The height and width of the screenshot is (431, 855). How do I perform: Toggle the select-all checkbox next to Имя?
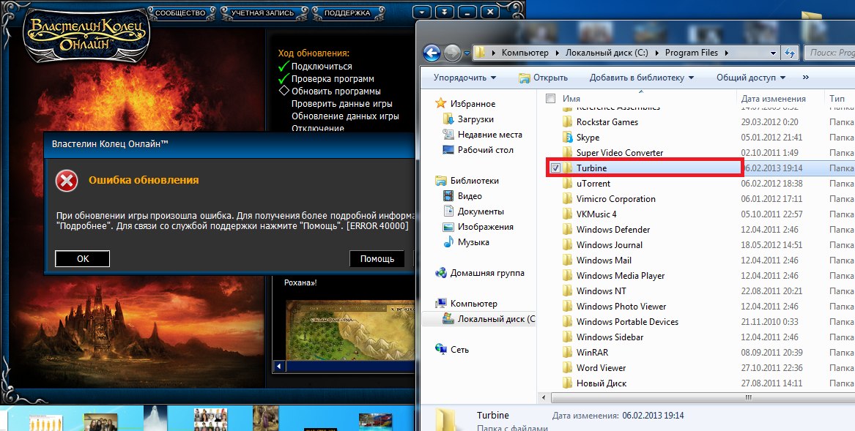pos(551,99)
